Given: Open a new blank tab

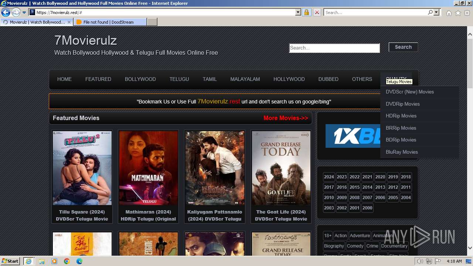Looking at the screenshot, I should (152, 22).
